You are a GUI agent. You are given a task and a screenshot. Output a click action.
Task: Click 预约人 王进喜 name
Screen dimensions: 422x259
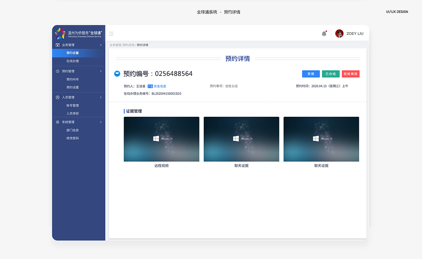click(141, 86)
